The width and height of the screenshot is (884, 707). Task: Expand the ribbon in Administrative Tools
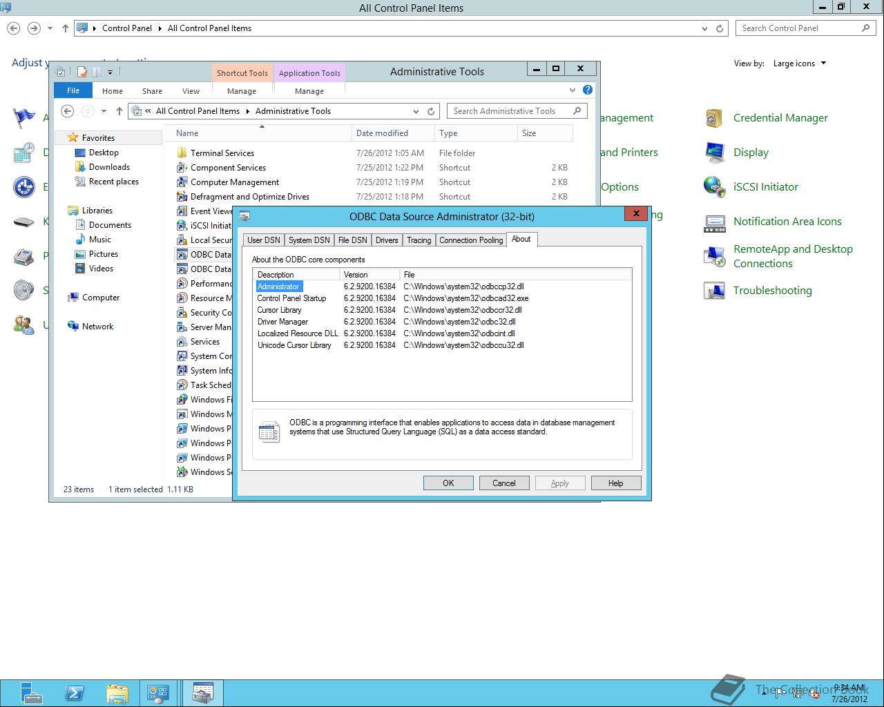[573, 90]
